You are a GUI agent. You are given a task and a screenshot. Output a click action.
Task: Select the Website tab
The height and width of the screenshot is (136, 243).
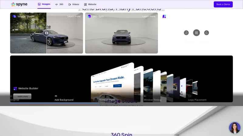[x=90, y=4]
